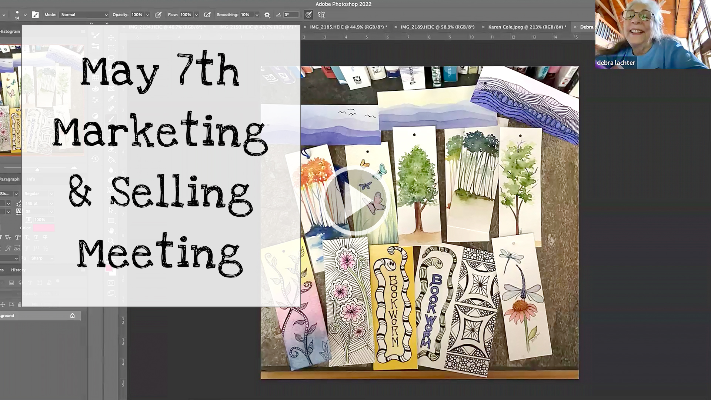Open the Histogram panel tab
This screenshot has width=711, height=400.
[x=10, y=31]
